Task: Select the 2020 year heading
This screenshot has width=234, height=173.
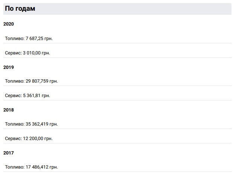Action: coord(9,24)
